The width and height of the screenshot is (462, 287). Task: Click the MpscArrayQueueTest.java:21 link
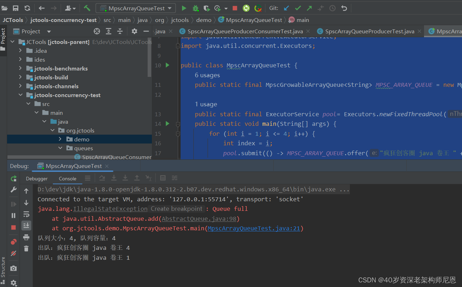tap(254, 228)
